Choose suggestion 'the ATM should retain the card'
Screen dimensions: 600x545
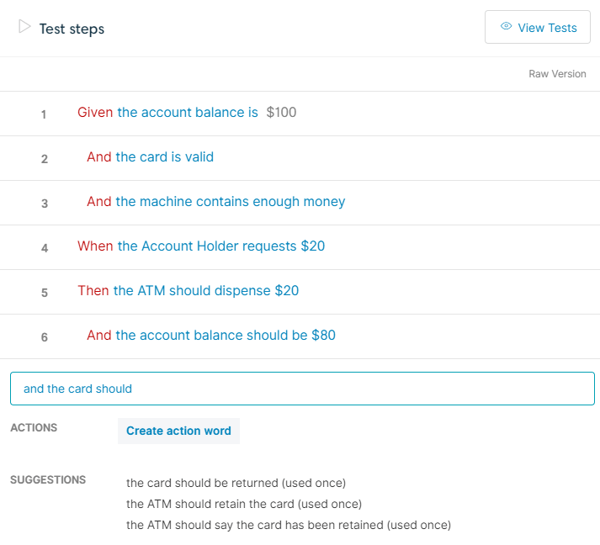pos(243,504)
